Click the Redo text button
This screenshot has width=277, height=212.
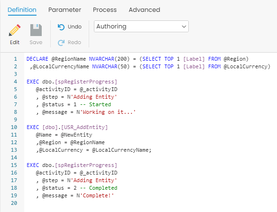click(74, 42)
